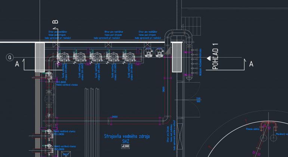Select the right section marker letter A
This screenshot has width=288, height=157.
coord(251,64)
